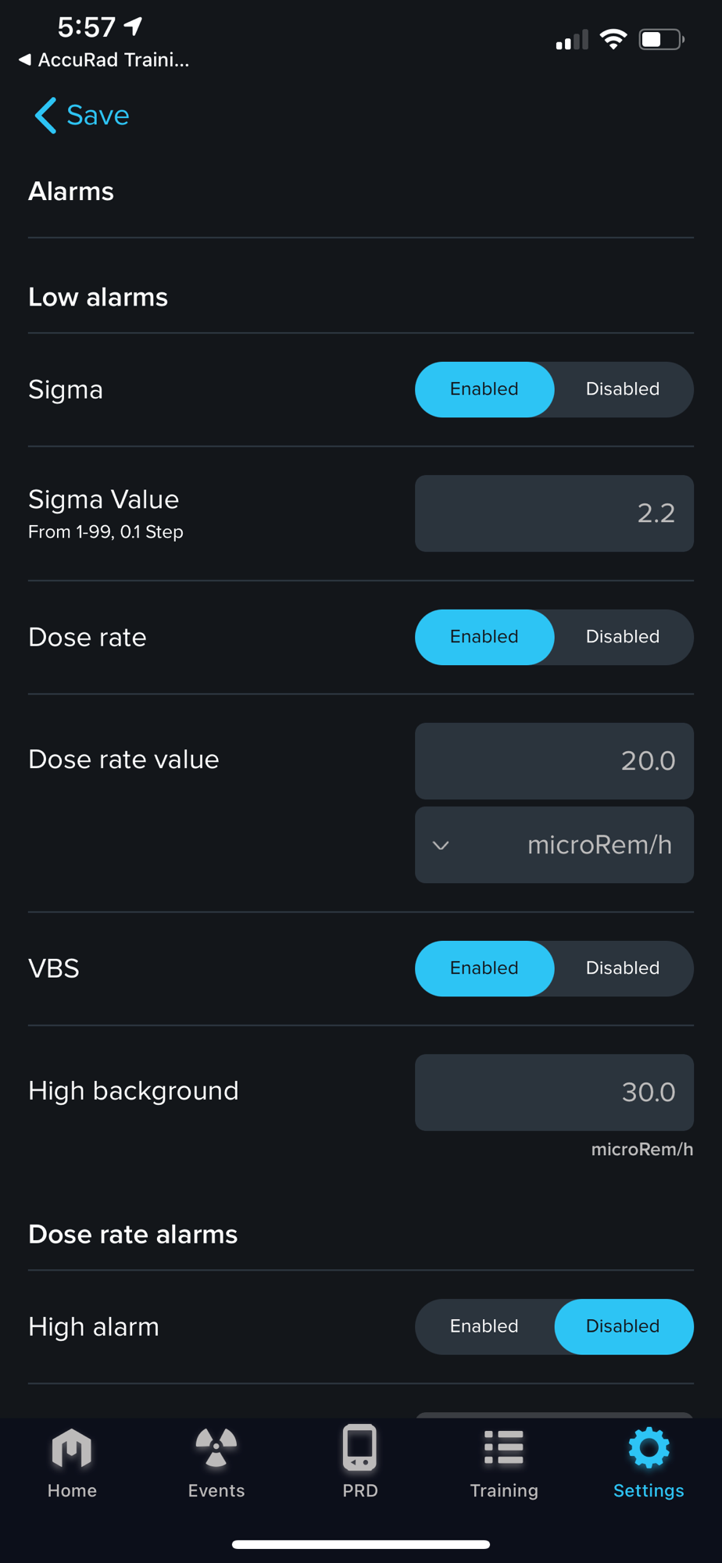This screenshot has width=722, height=1563.
Task: Tap the cellular signal bars
Action: click(571, 41)
